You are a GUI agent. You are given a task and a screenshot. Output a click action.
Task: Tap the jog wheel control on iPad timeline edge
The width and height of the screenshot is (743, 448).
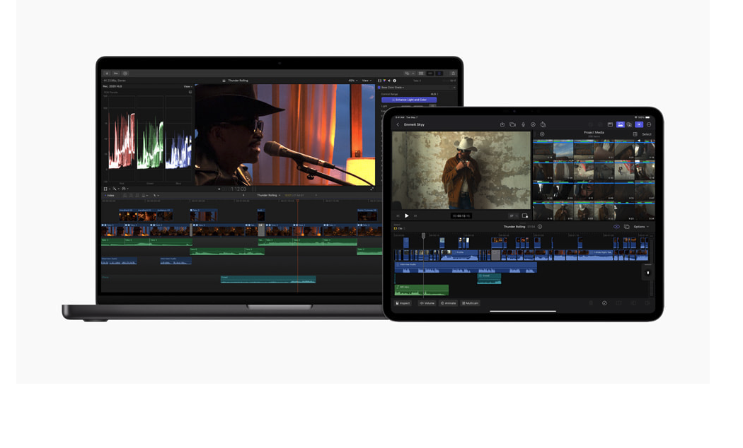point(647,273)
